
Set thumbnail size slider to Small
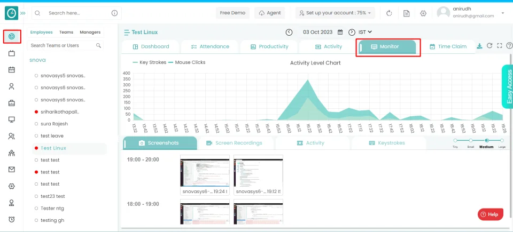pyautogui.click(x=470, y=140)
